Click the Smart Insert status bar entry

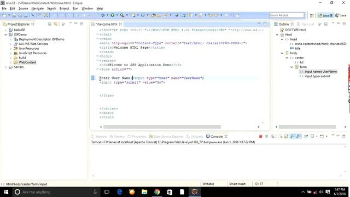coord(237,184)
